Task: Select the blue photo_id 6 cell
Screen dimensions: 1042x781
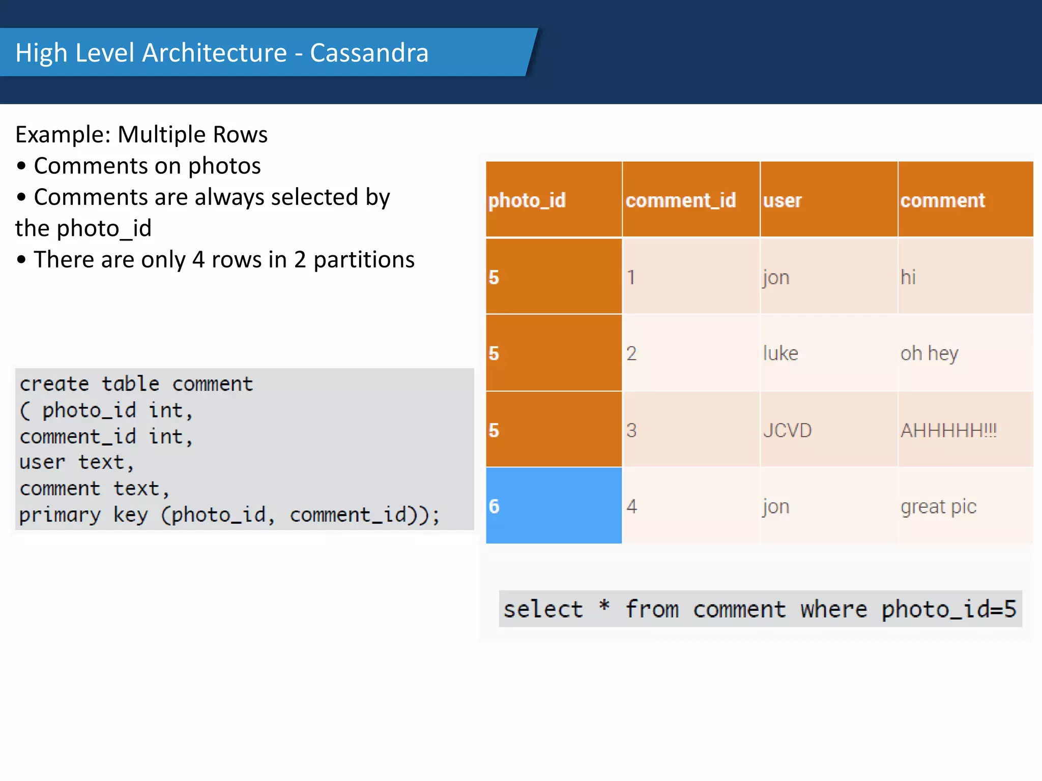Action: coord(554,505)
